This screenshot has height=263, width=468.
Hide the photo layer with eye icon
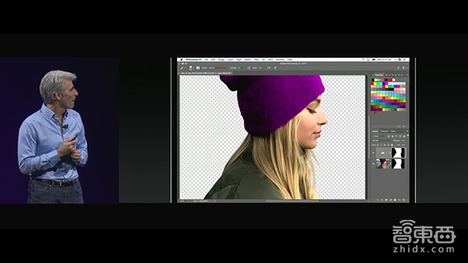coord(374,164)
